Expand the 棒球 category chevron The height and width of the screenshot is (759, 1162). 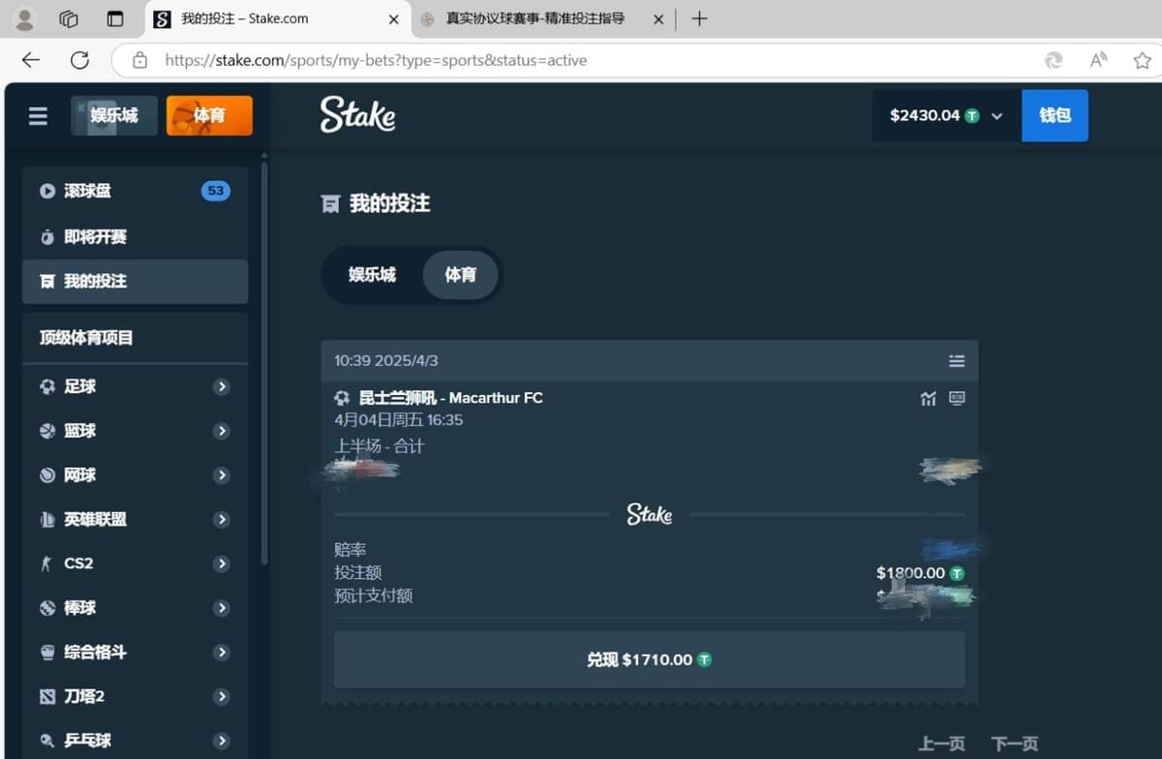click(x=222, y=608)
